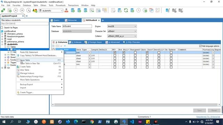The image size is (223, 125).
Task: Check On Update checkbox in the ID row
Action: point(171,52)
